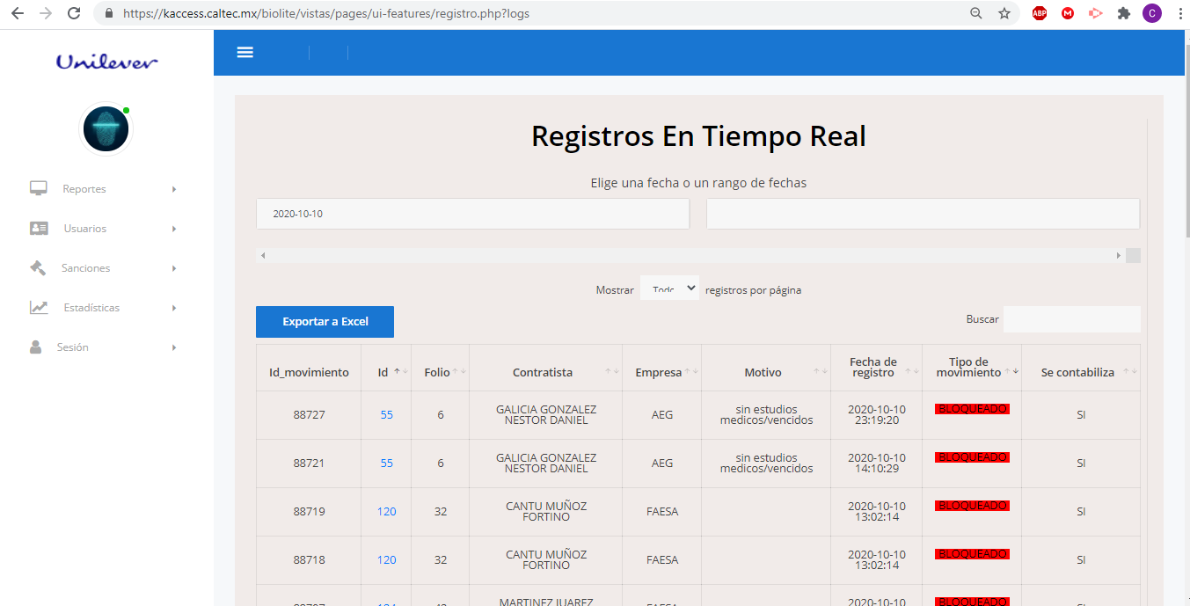Expand Sesión using its arrow
The height and width of the screenshot is (606, 1190).
(174, 347)
